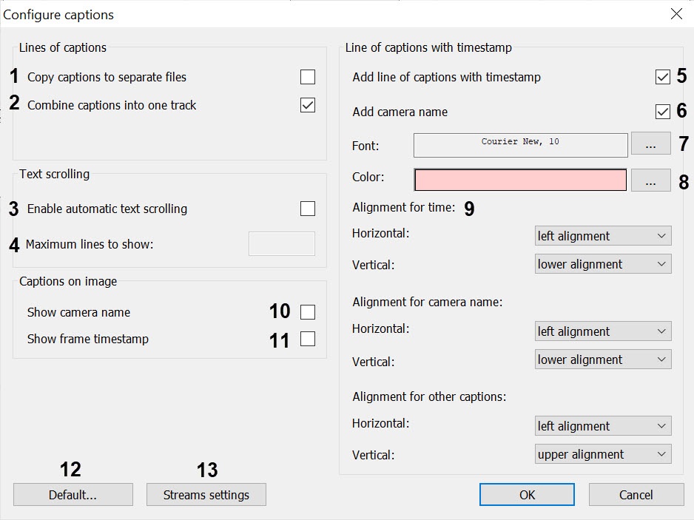The width and height of the screenshot is (694, 520).
Task: Click the Maximum lines to show field
Action: [x=281, y=243]
